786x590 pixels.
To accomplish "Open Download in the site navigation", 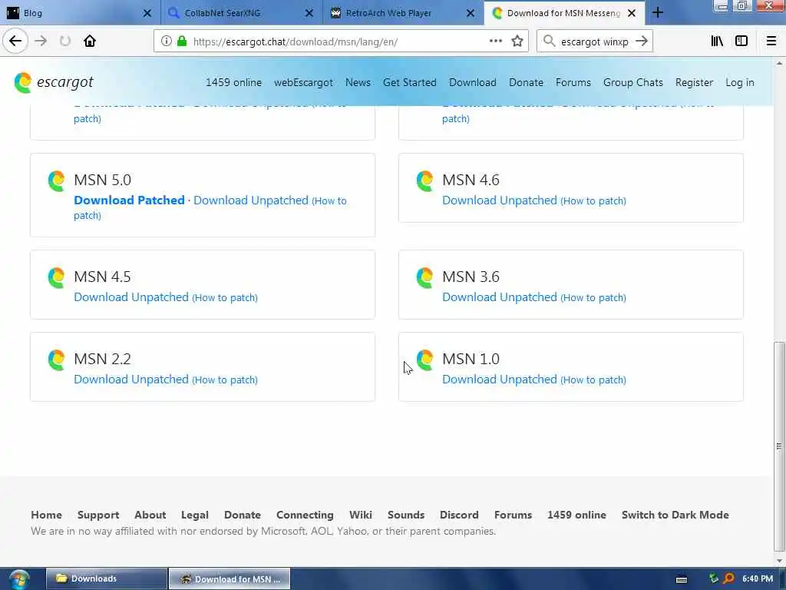I will point(473,82).
